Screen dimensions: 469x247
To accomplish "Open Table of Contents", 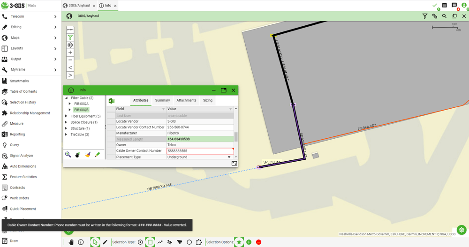I will pos(23,91).
